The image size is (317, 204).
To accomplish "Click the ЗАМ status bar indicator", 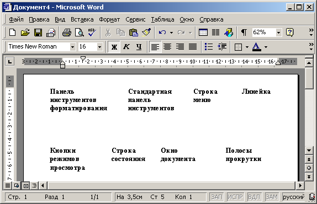I will tap(272, 197).
